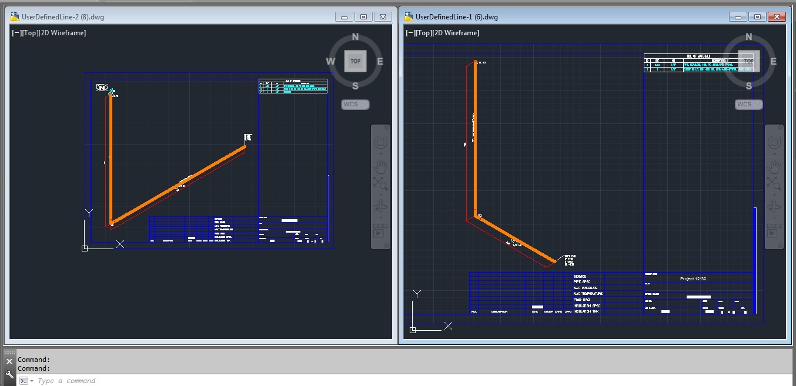Open the right navigation bar customize button at its bottom

coord(779,245)
